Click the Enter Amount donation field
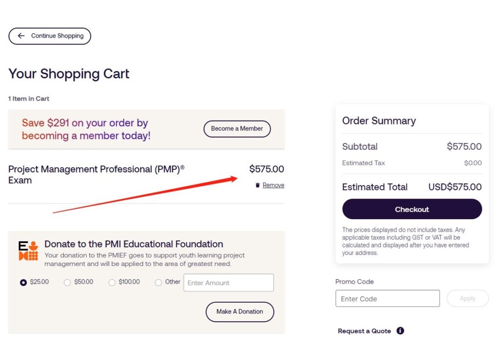Screen dimensions: 500x349 [229, 283]
